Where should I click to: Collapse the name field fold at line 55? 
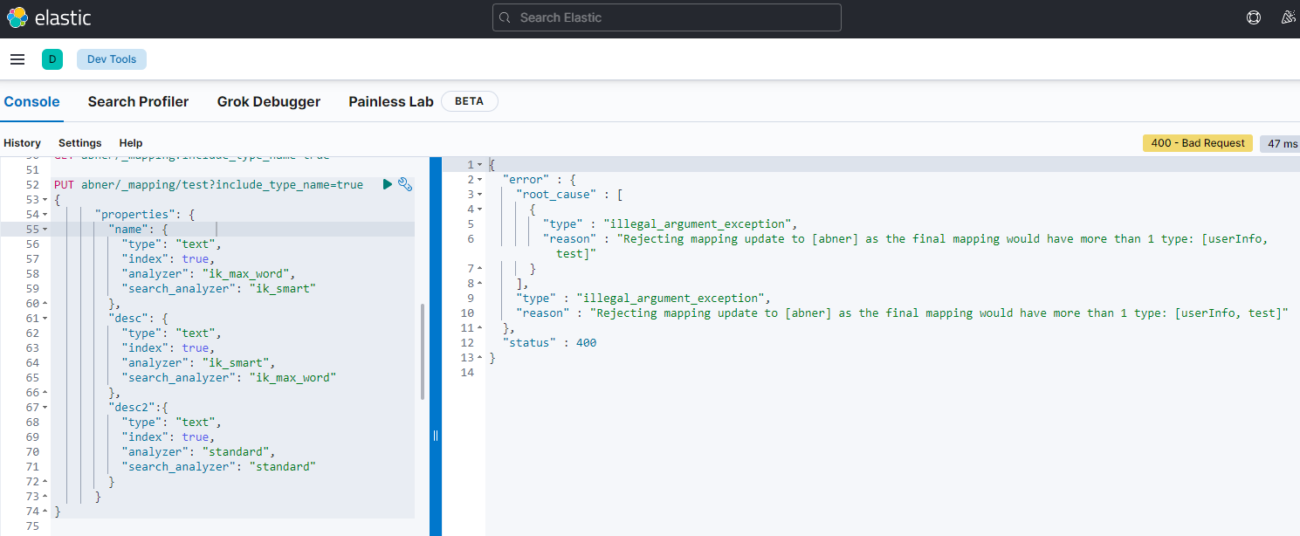(x=45, y=230)
